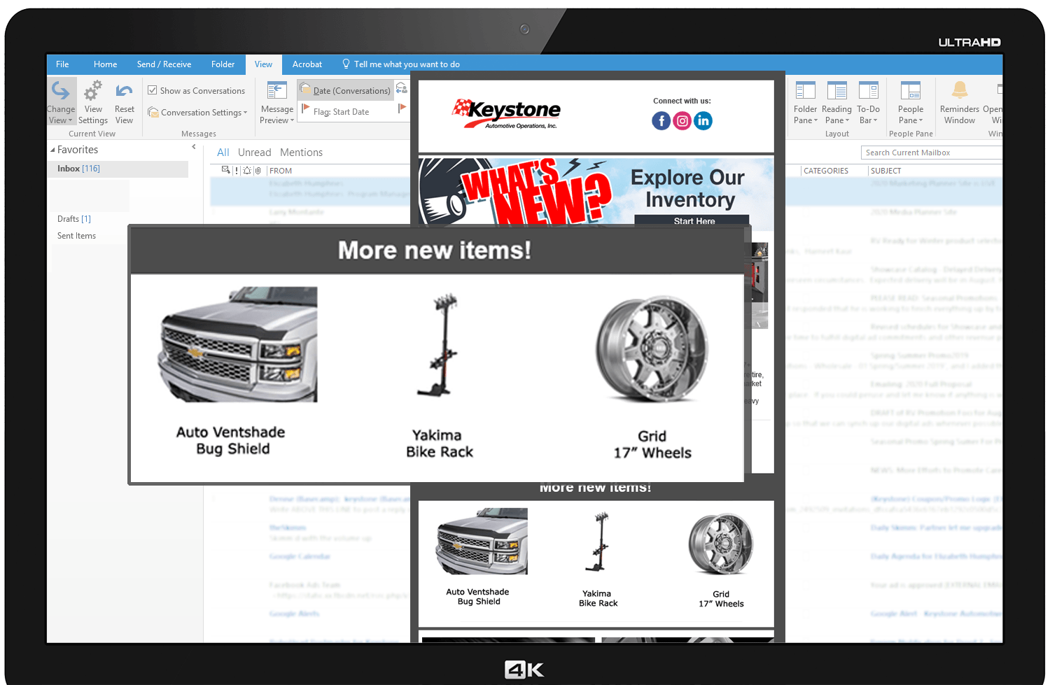
Task: Click small Grid 17" Wheels thumbnail
Action: pos(721,544)
